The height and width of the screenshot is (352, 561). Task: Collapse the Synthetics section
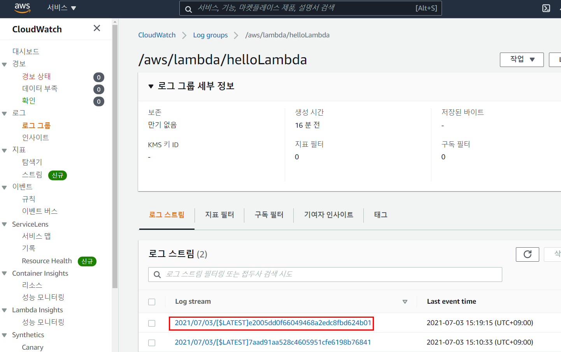point(5,335)
